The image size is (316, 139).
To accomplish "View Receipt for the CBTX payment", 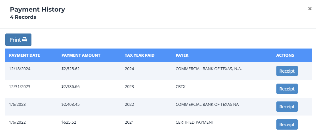I will coord(287,89).
